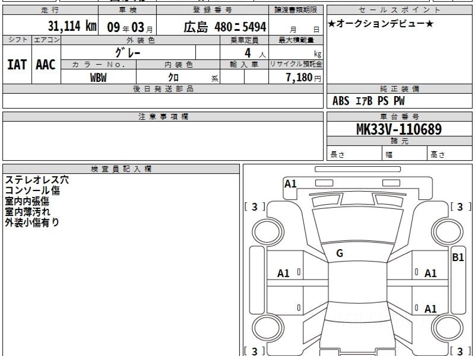Select the registration number 広島 480 5494
The height and width of the screenshot is (356, 475).
click(224, 27)
